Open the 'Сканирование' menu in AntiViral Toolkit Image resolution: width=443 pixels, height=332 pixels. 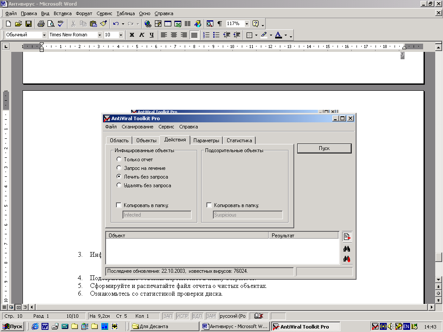137,127
